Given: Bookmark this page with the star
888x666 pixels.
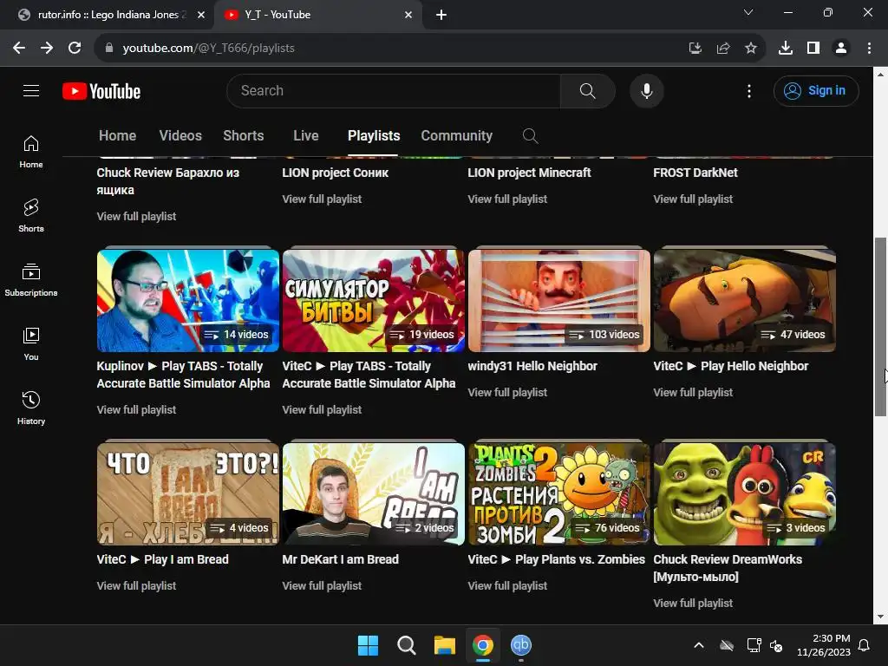Looking at the screenshot, I should click(x=751, y=49).
